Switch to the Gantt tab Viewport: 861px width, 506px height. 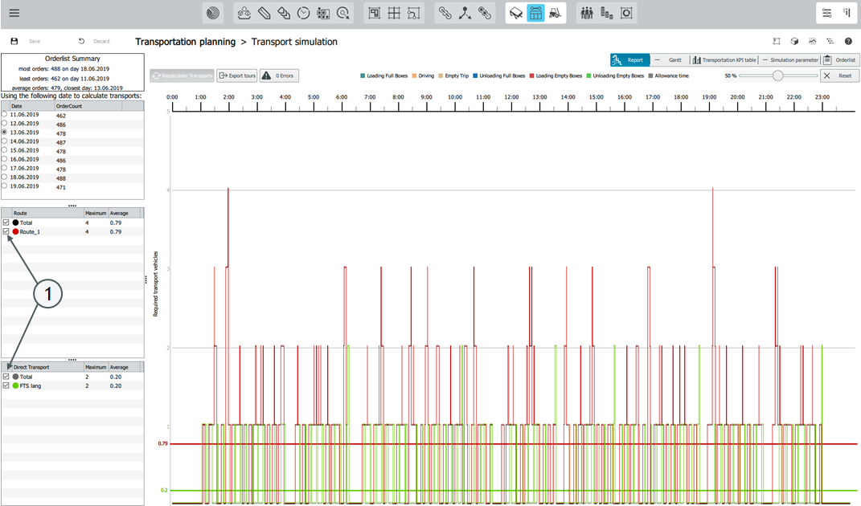pos(670,59)
